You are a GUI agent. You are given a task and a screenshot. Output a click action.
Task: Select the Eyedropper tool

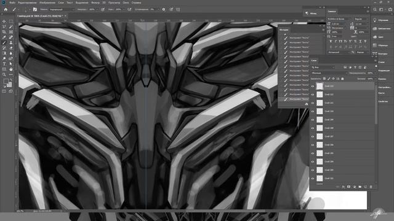(x=4, y=37)
